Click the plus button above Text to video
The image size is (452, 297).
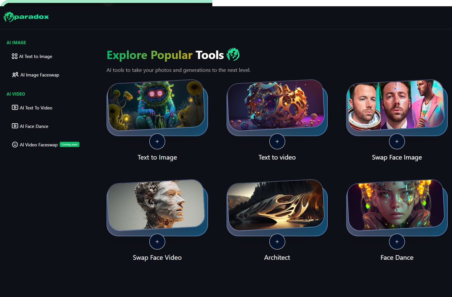click(x=277, y=141)
